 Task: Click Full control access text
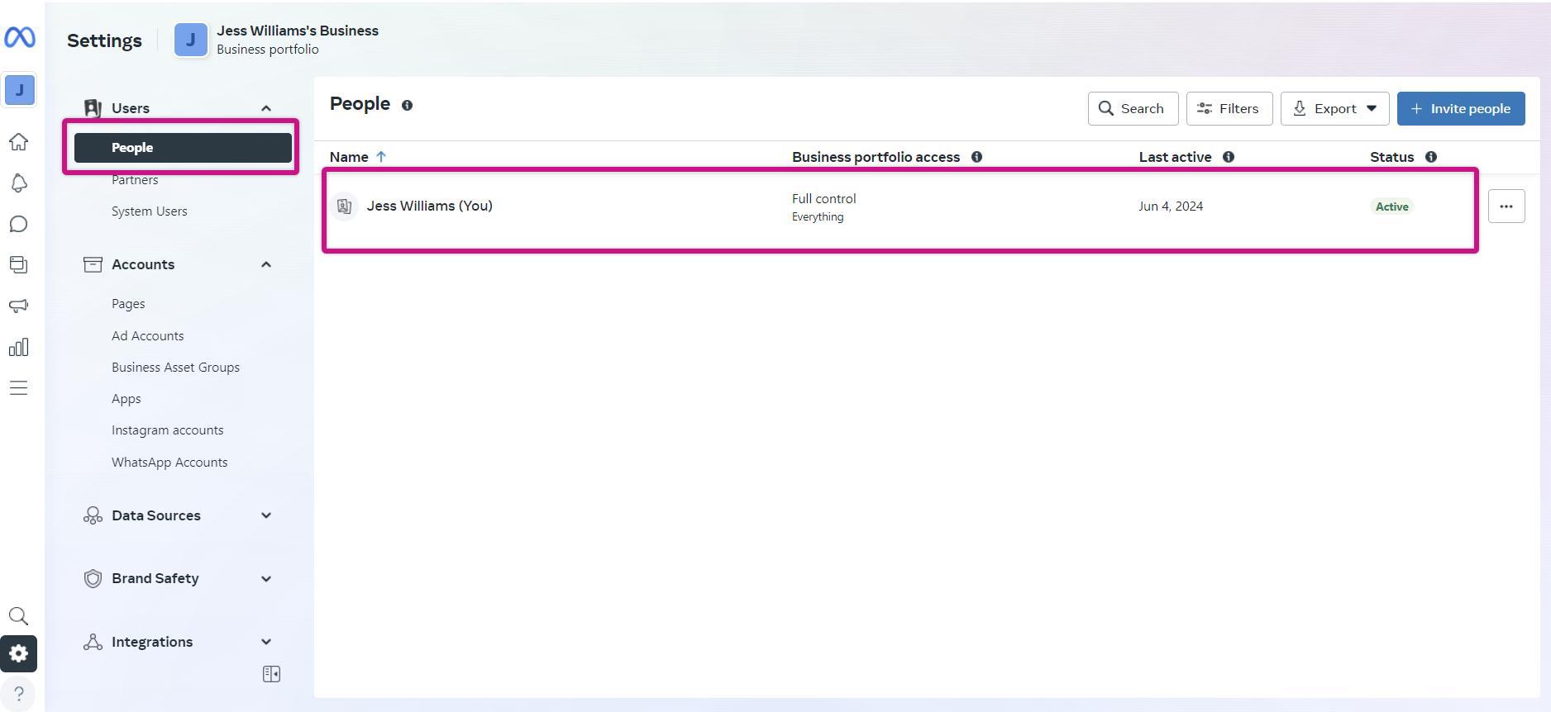click(824, 199)
